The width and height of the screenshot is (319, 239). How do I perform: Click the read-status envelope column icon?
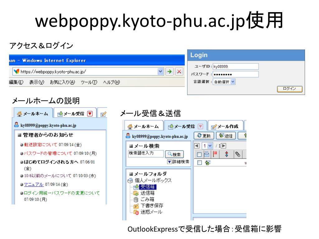(x=207, y=154)
